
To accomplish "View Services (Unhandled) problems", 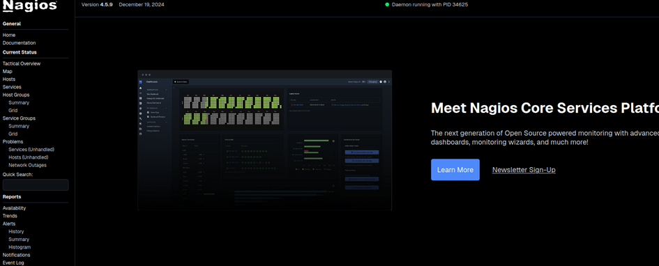I will tap(31, 149).
